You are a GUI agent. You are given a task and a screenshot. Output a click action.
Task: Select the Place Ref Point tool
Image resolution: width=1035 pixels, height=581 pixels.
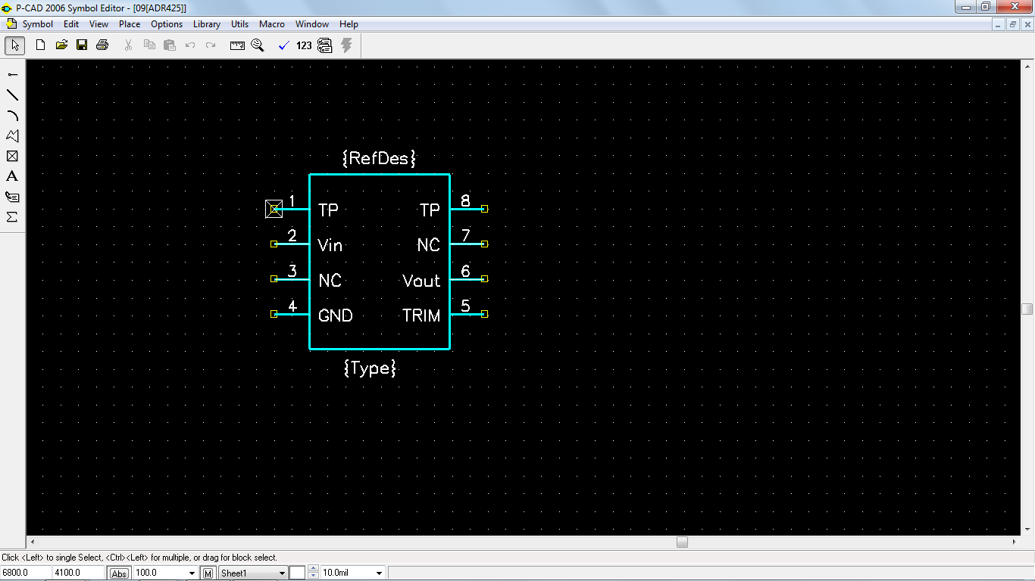coord(12,157)
